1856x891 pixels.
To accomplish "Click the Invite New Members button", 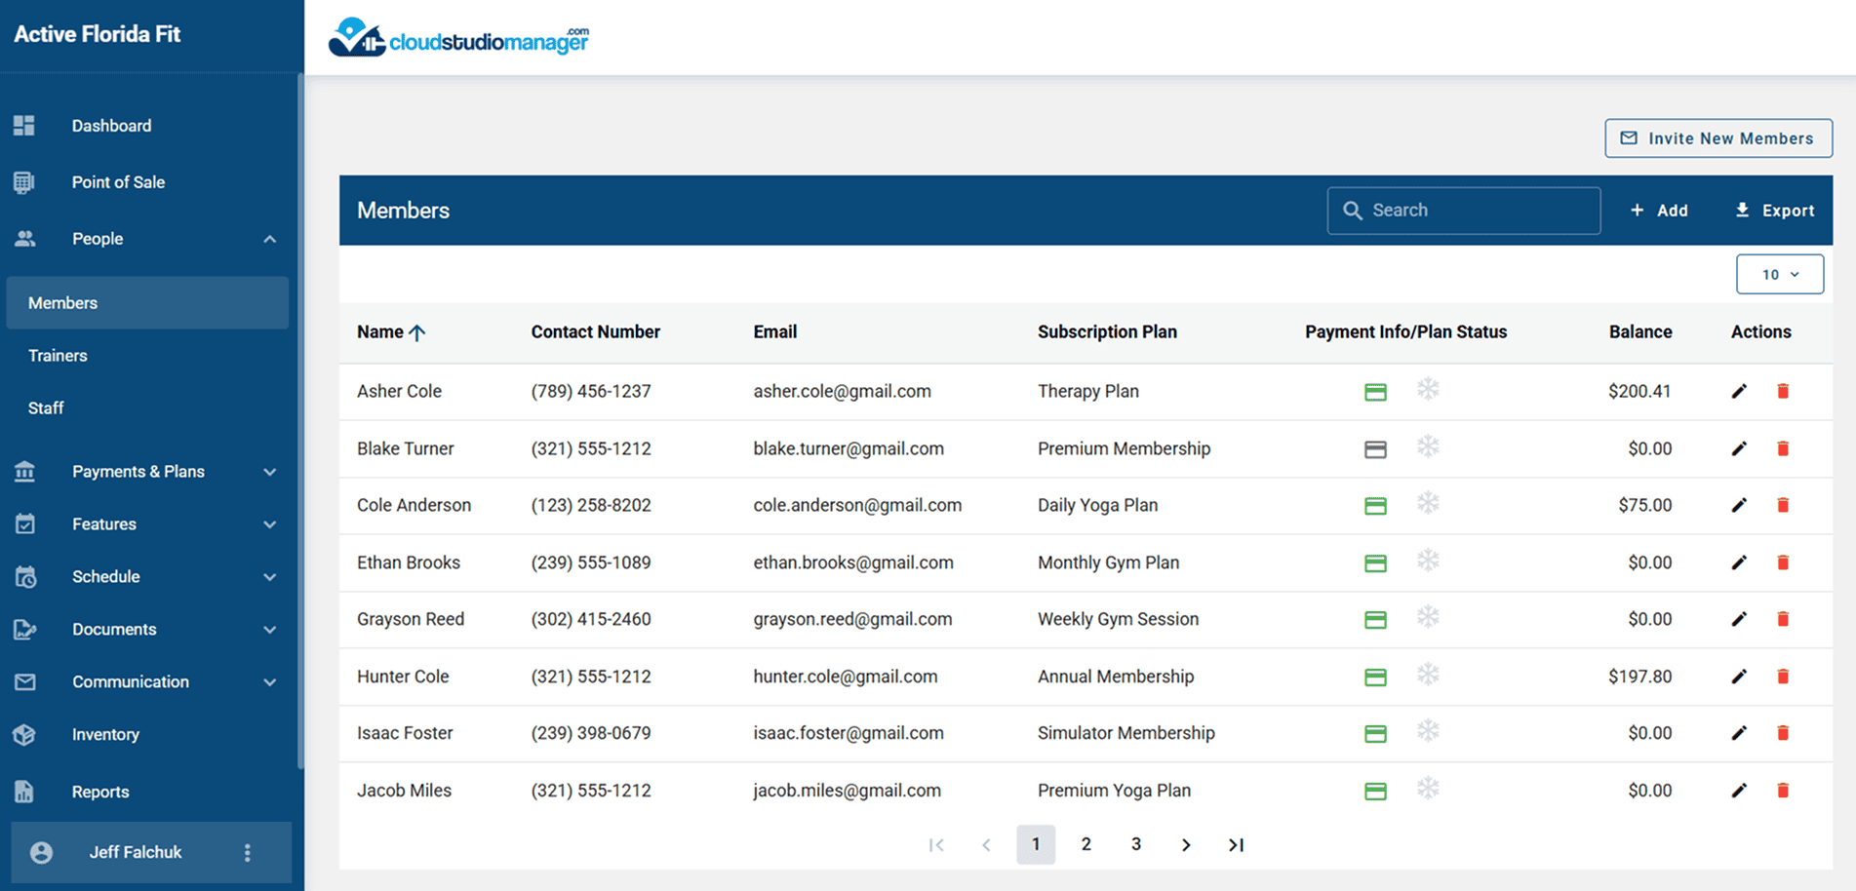I will [x=1718, y=138].
